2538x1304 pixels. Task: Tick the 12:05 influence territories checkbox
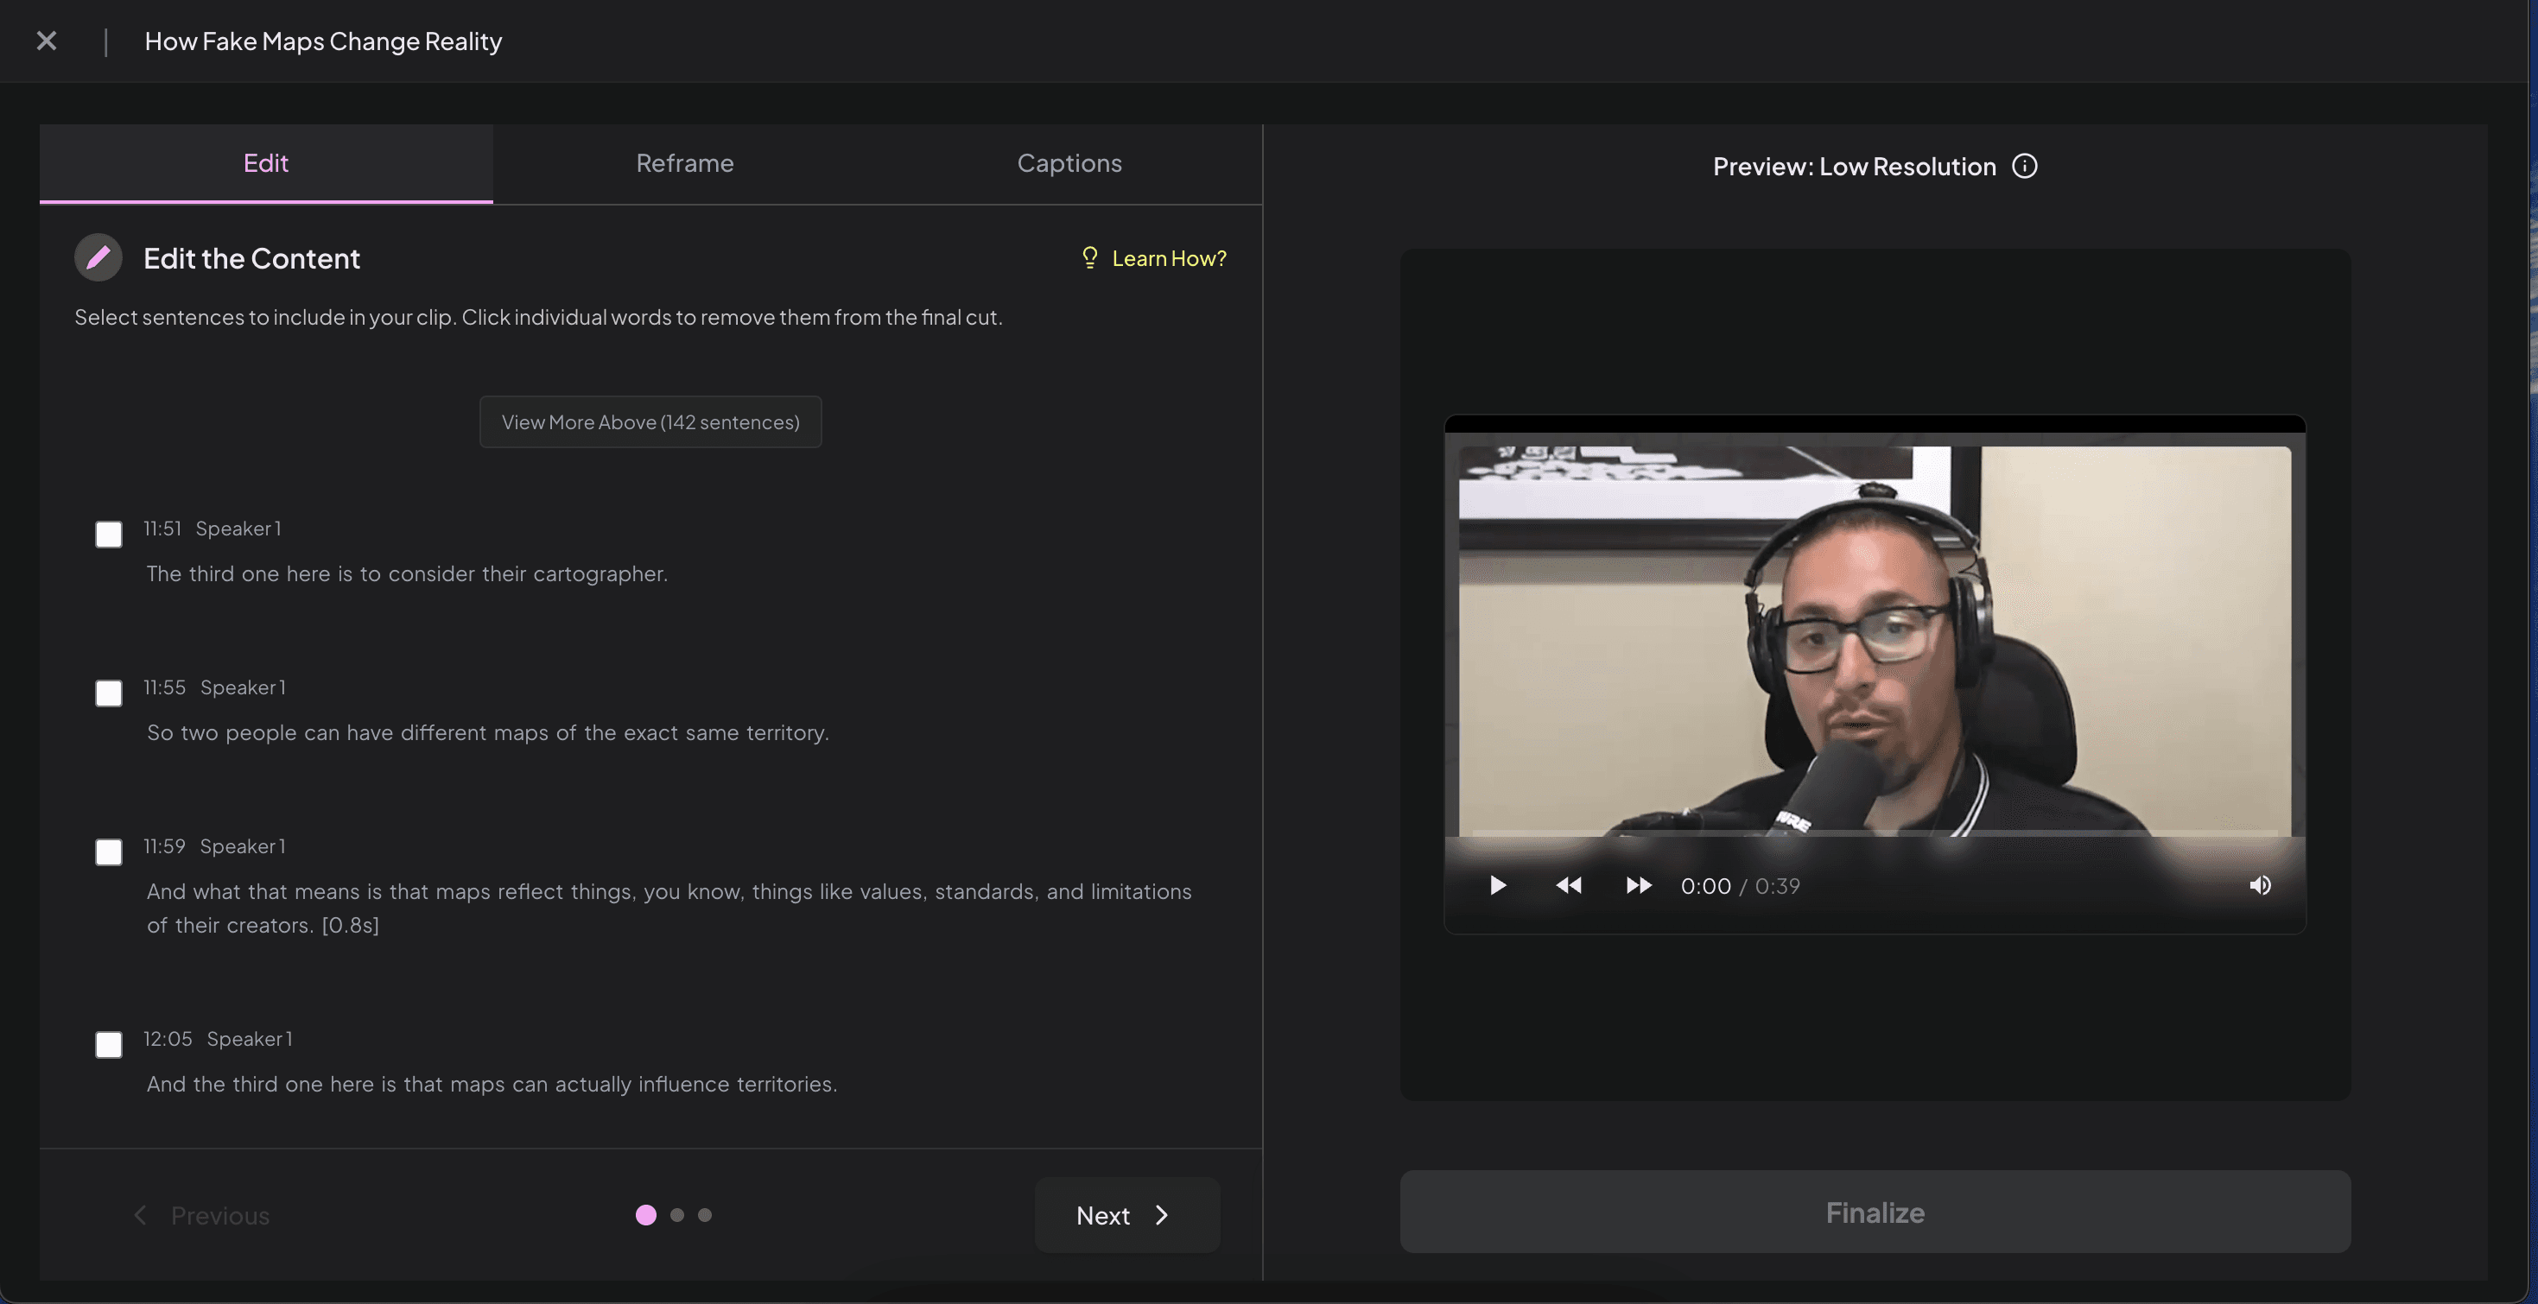point(108,1045)
